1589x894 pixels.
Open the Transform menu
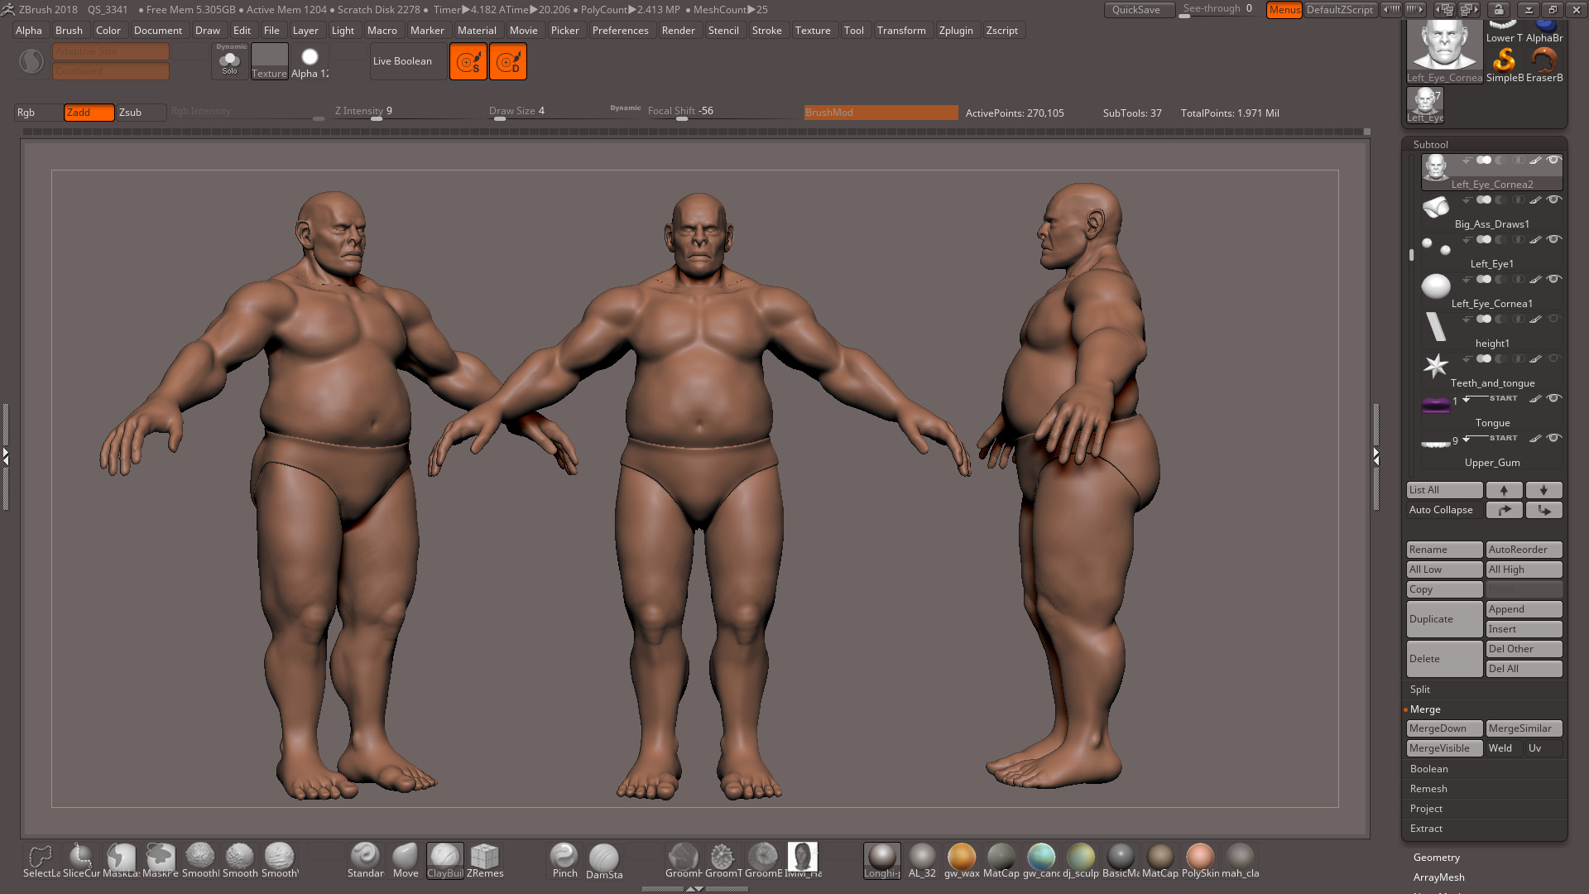tap(901, 31)
